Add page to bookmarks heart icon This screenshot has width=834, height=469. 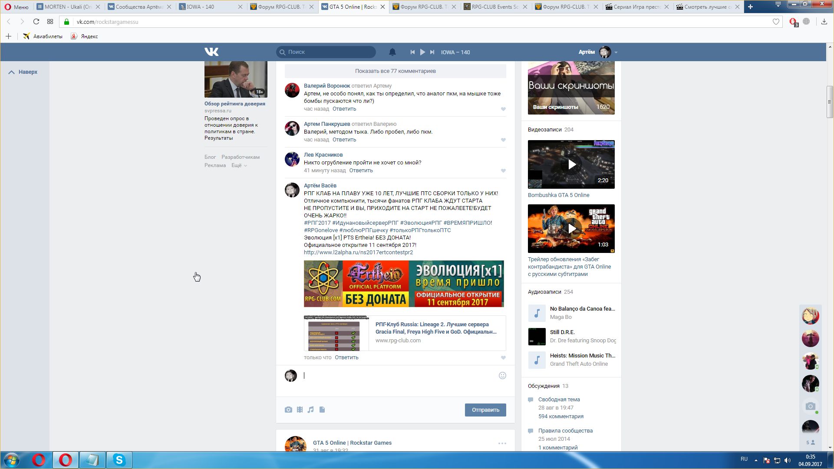pos(776,22)
